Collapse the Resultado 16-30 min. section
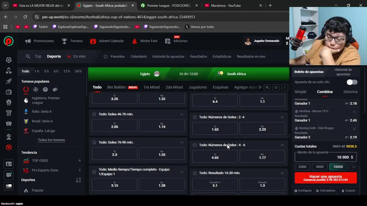The width and height of the screenshot is (367, 206). click(x=282, y=173)
